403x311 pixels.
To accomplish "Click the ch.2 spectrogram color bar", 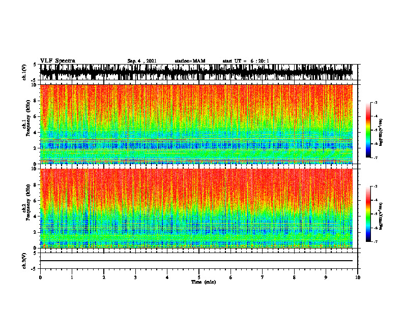I will click(368, 214).
